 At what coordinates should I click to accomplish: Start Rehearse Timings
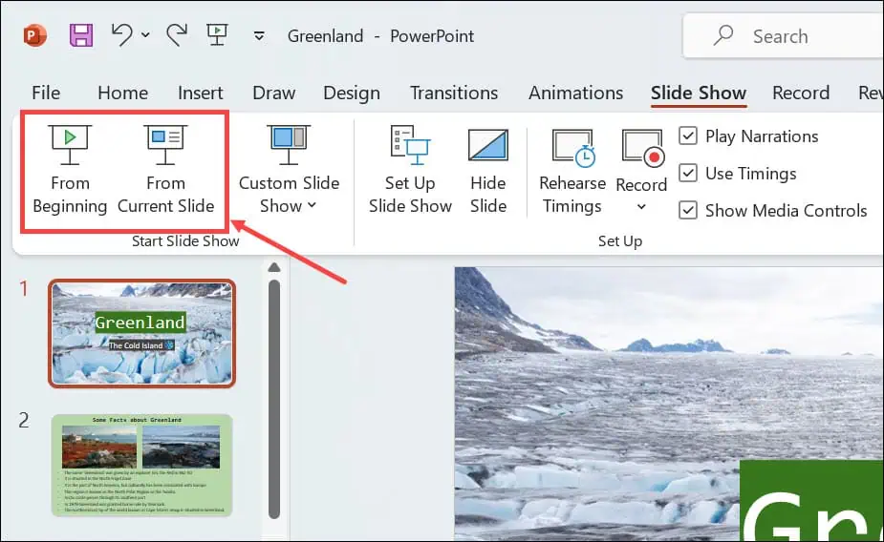572,170
